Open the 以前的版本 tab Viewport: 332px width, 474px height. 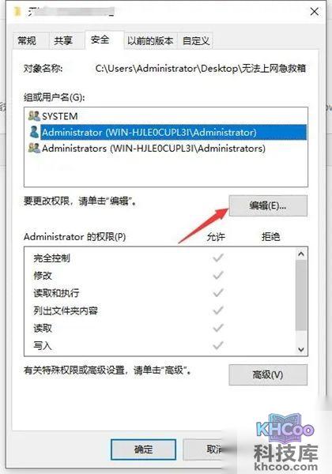pos(150,40)
